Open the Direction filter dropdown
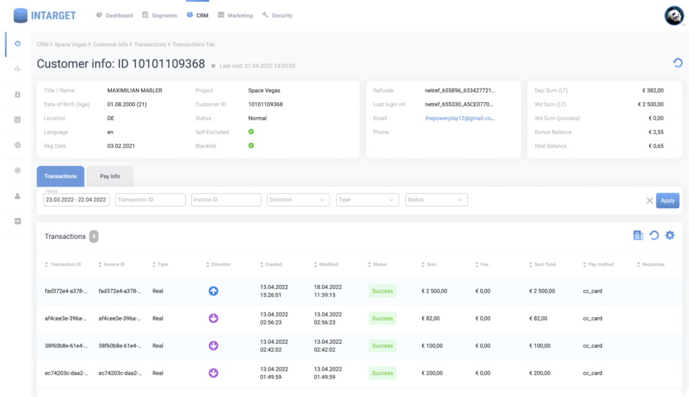The width and height of the screenshot is (689, 397). click(298, 200)
